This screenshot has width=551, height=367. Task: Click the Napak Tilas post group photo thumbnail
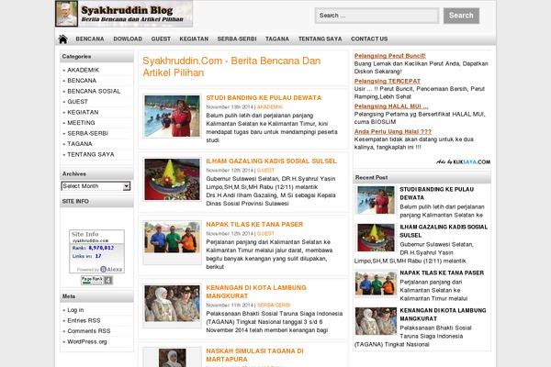point(173,238)
